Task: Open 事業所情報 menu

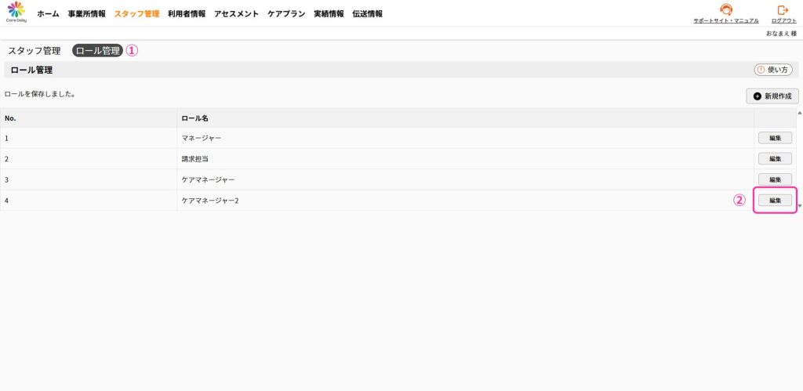Action: pos(86,14)
